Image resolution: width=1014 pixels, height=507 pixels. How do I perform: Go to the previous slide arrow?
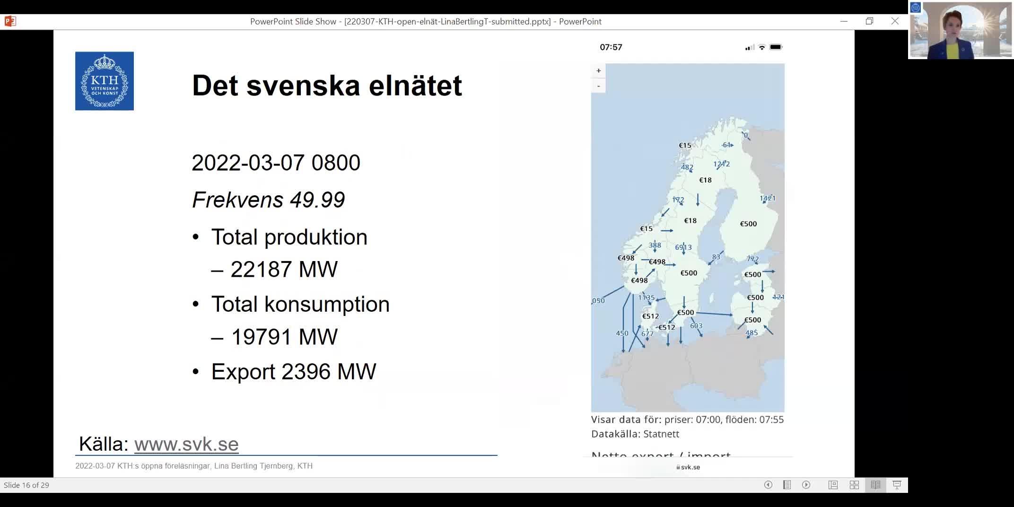pyautogui.click(x=768, y=485)
